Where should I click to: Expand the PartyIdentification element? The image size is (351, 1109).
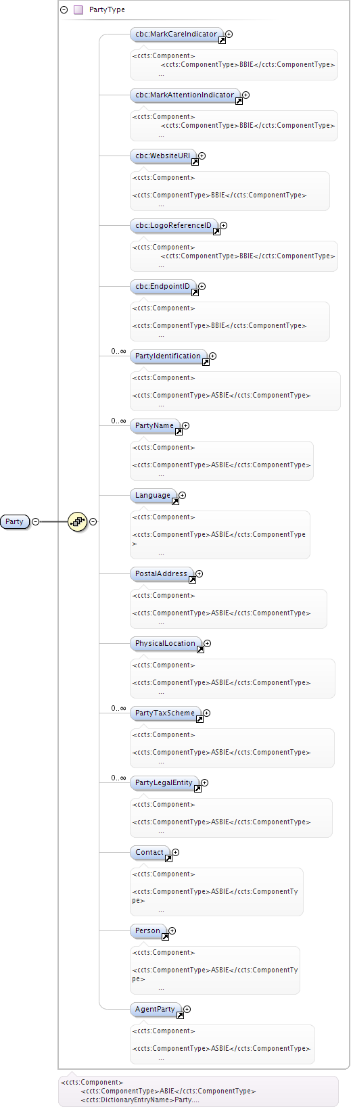coord(213,356)
